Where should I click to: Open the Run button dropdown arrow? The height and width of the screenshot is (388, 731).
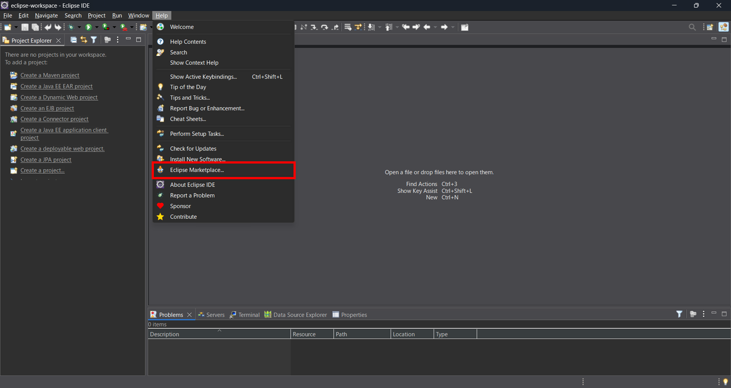pos(96,27)
